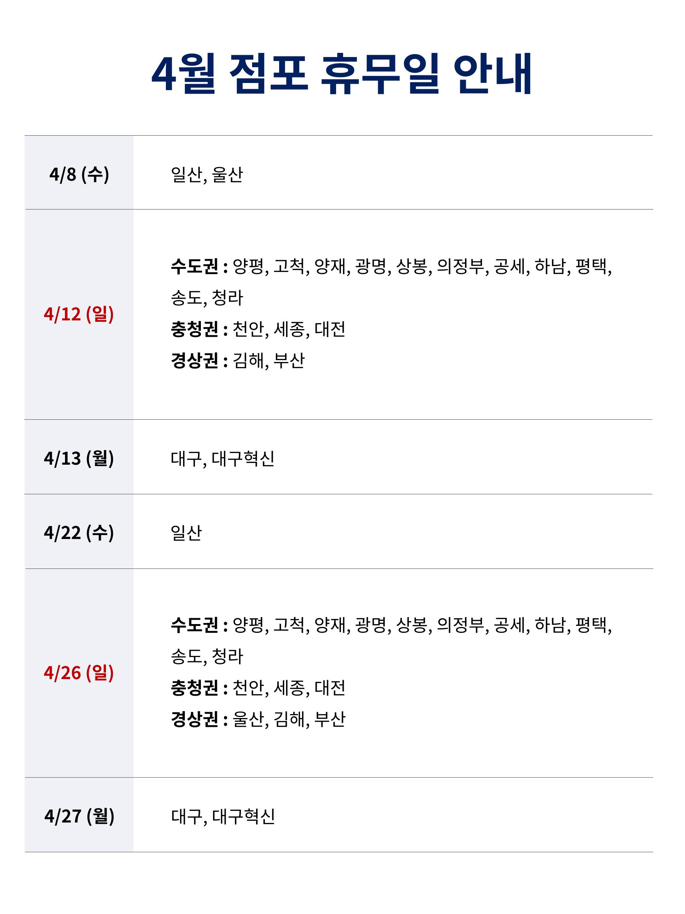Select the red 4/26 (일) date
685x914 pixels.
(x=79, y=673)
